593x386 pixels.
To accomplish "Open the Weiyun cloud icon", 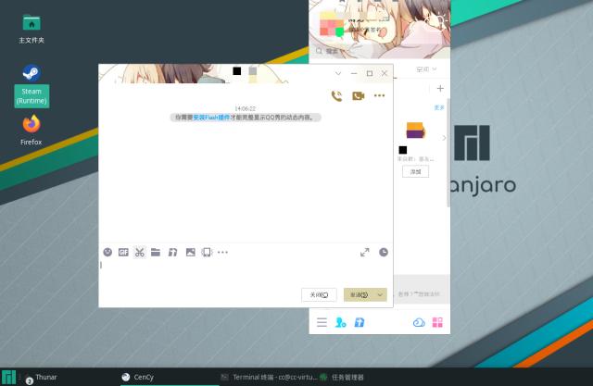I will [419, 322].
